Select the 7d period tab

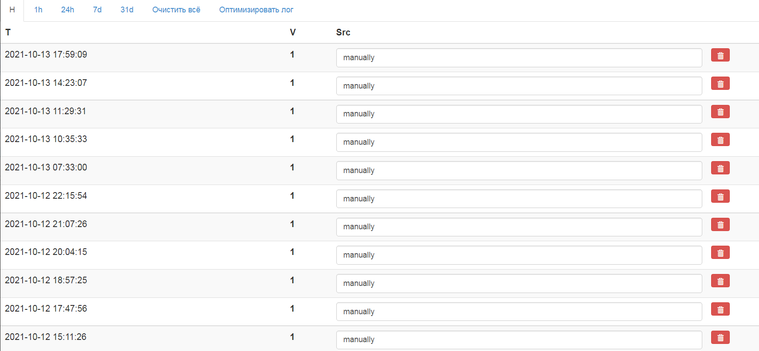(97, 10)
